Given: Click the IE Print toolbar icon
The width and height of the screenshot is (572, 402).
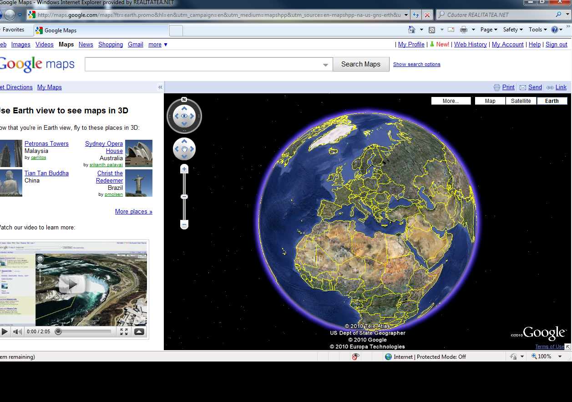Looking at the screenshot, I should [x=464, y=30].
